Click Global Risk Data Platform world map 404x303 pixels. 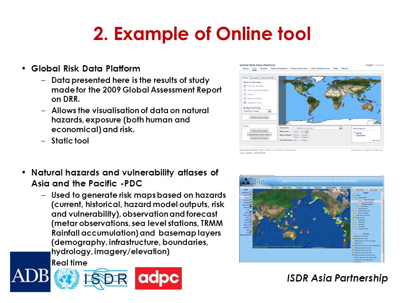pyautogui.click(x=330, y=101)
